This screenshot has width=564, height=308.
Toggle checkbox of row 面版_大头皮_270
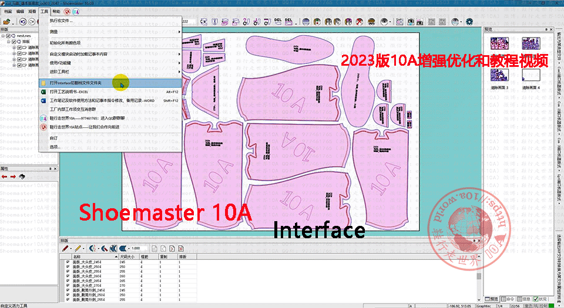(68, 285)
